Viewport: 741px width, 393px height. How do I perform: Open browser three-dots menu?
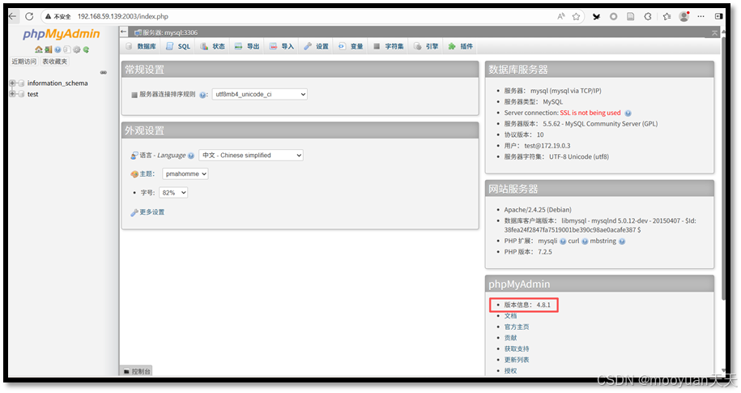click(x=701, y=16)
